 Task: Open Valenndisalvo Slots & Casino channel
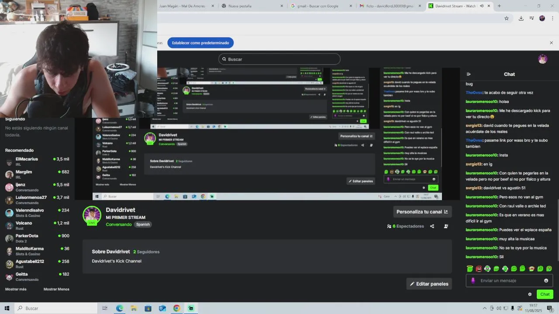(x=37, y=212)
